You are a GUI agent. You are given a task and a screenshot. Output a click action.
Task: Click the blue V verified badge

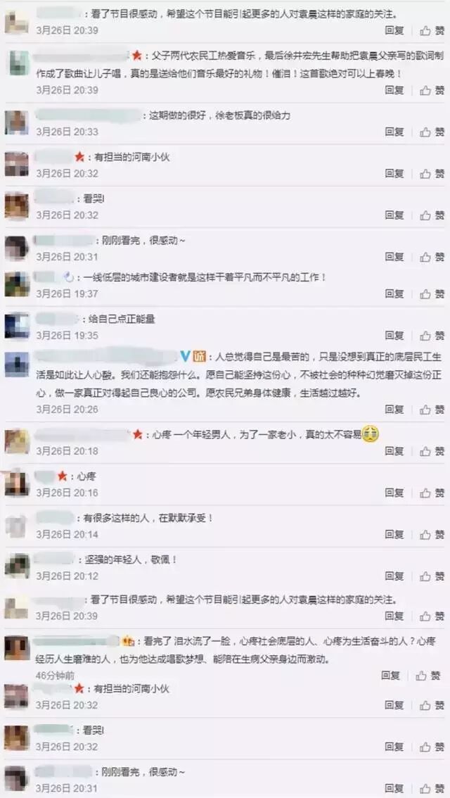point(186,356)
